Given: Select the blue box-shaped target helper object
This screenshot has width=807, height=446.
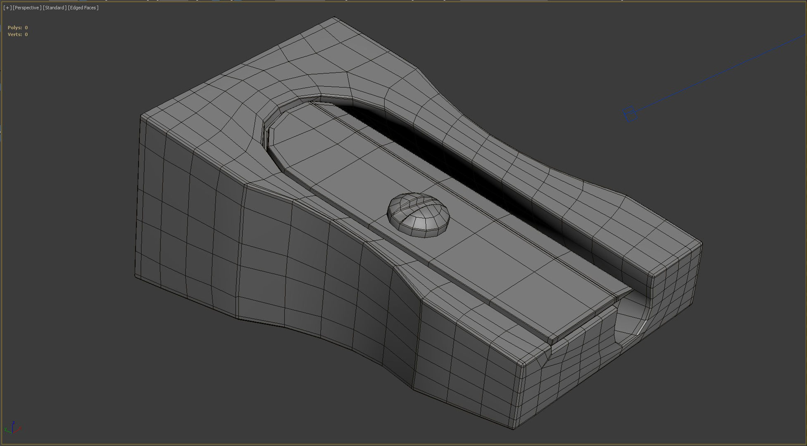Looking at the screenshot, I should click(x=629, y=114).
